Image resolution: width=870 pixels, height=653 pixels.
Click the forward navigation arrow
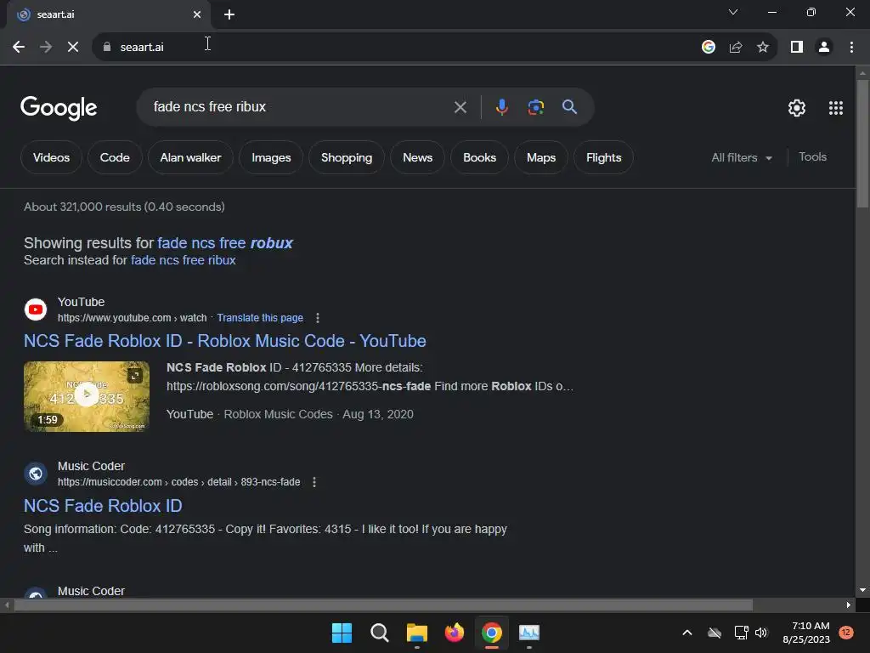click(46, 48)
